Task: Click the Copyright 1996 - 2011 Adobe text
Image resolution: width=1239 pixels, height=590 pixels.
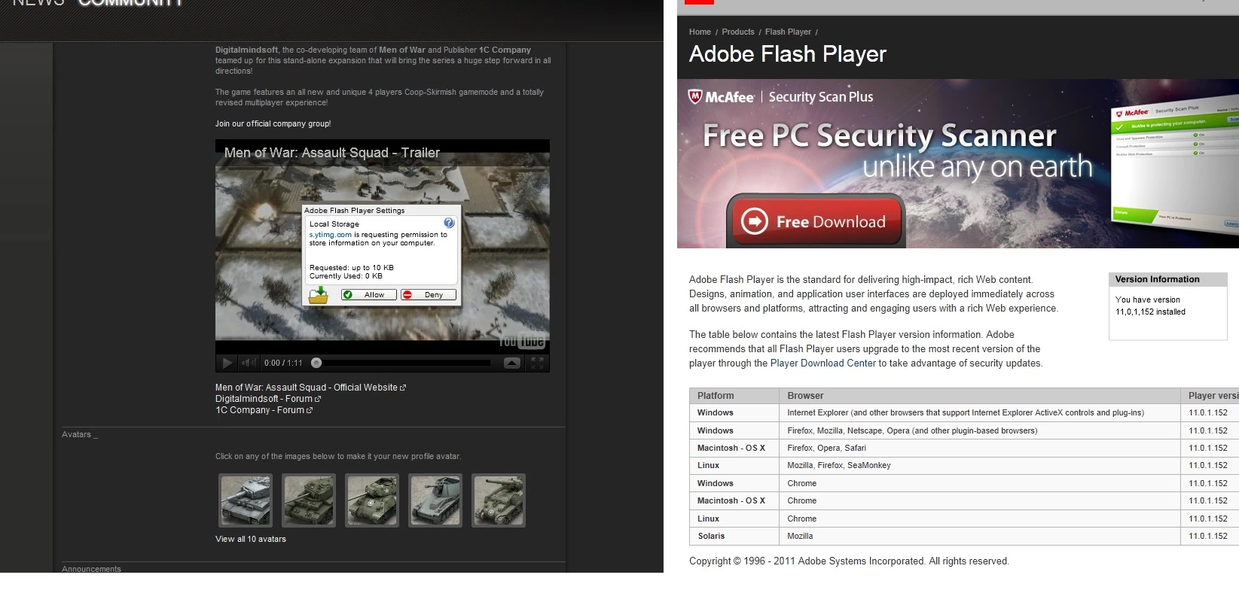Action: 849,561
